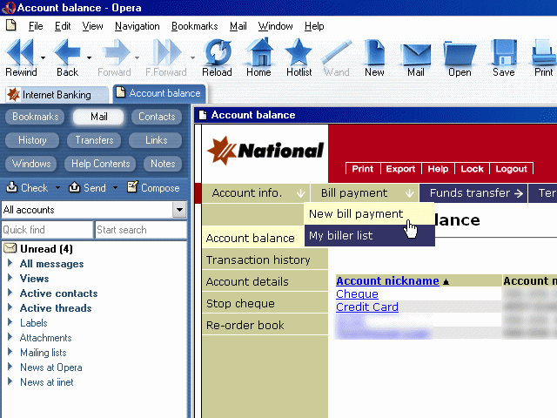Image resolution: width=557 pixels, height=418 pixels.
Task: Sort by Account nickname link
Action: pos(387,280)
